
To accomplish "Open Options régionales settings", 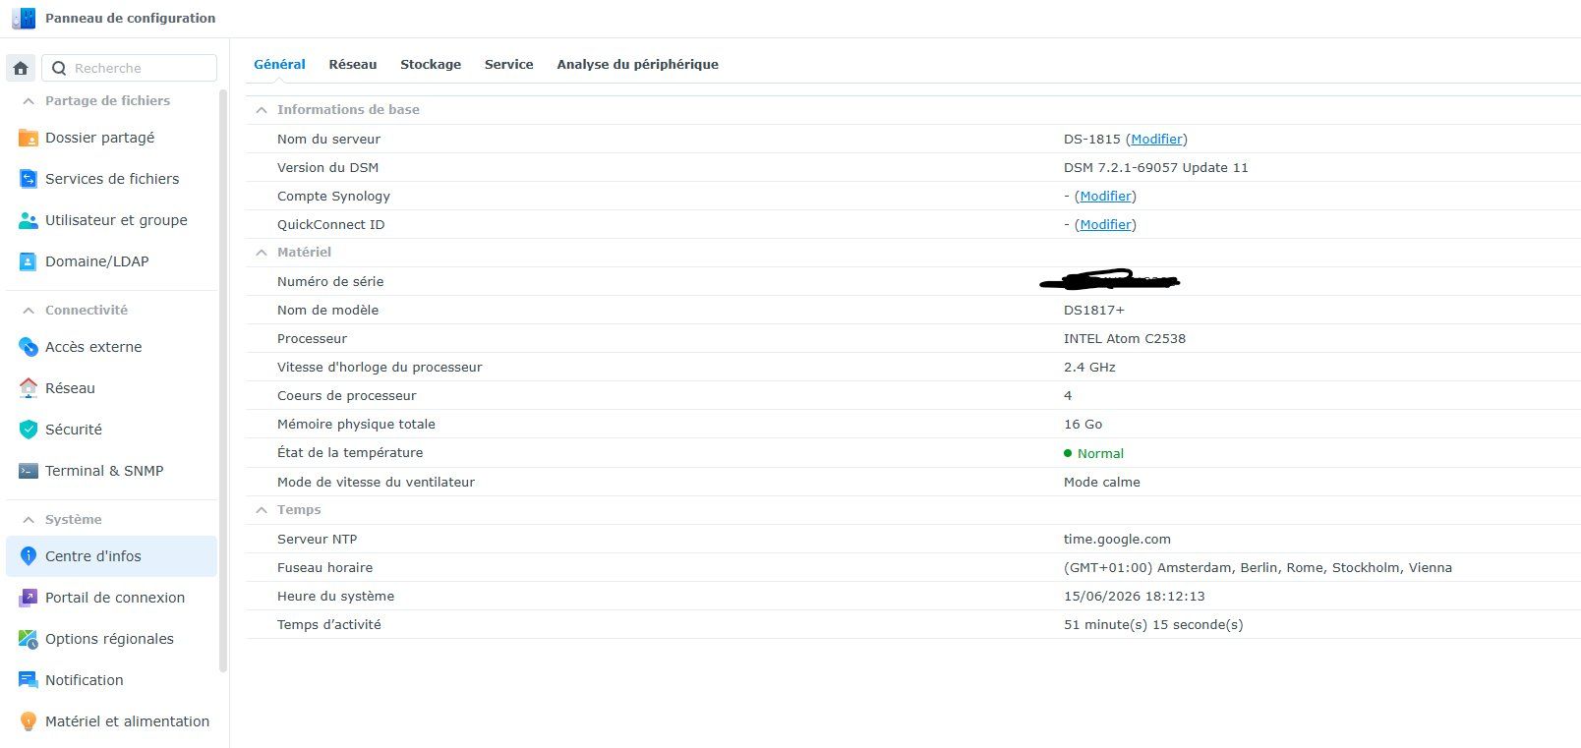I will click(111, 639).
